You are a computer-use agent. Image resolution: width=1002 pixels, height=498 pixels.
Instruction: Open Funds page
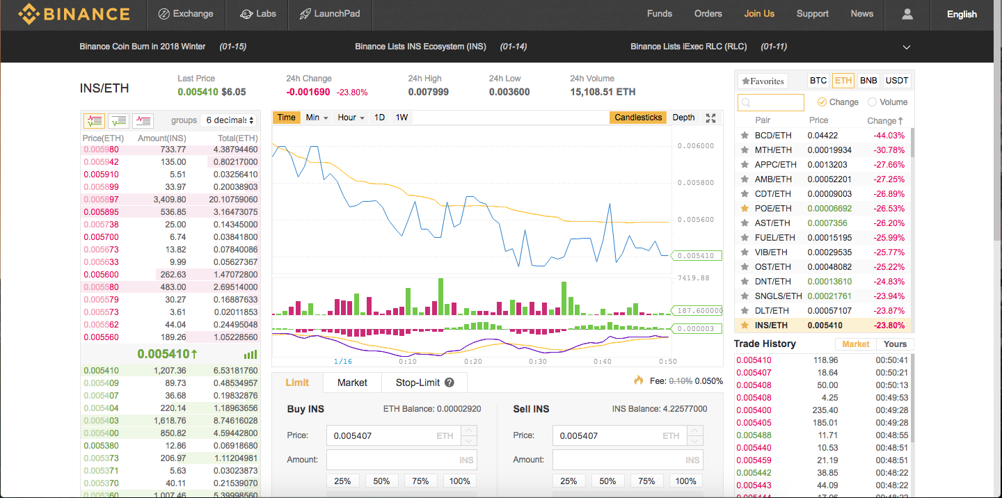(x=660, y=14)
